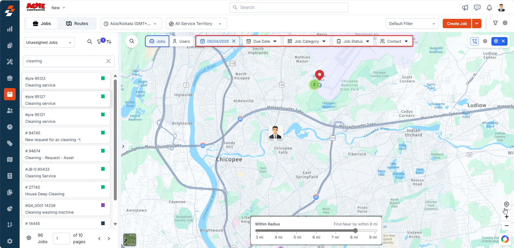Select the Jobs tab

pyautogui.click(x=42, y=24)
